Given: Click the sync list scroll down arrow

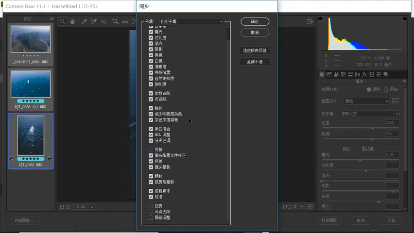Looking at the screenshot, I should point(228,223).
